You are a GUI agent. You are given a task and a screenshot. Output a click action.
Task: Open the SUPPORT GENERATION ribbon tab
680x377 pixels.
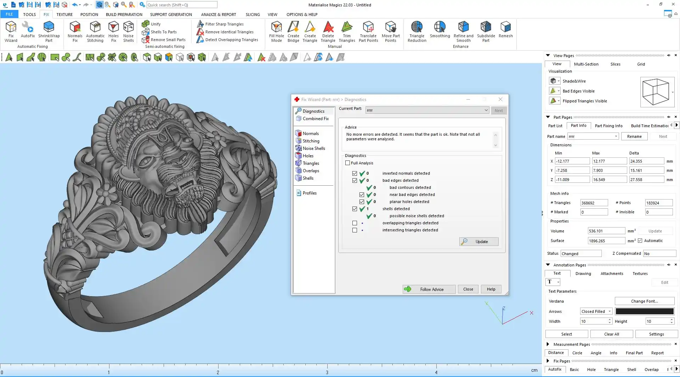point(171,15)
